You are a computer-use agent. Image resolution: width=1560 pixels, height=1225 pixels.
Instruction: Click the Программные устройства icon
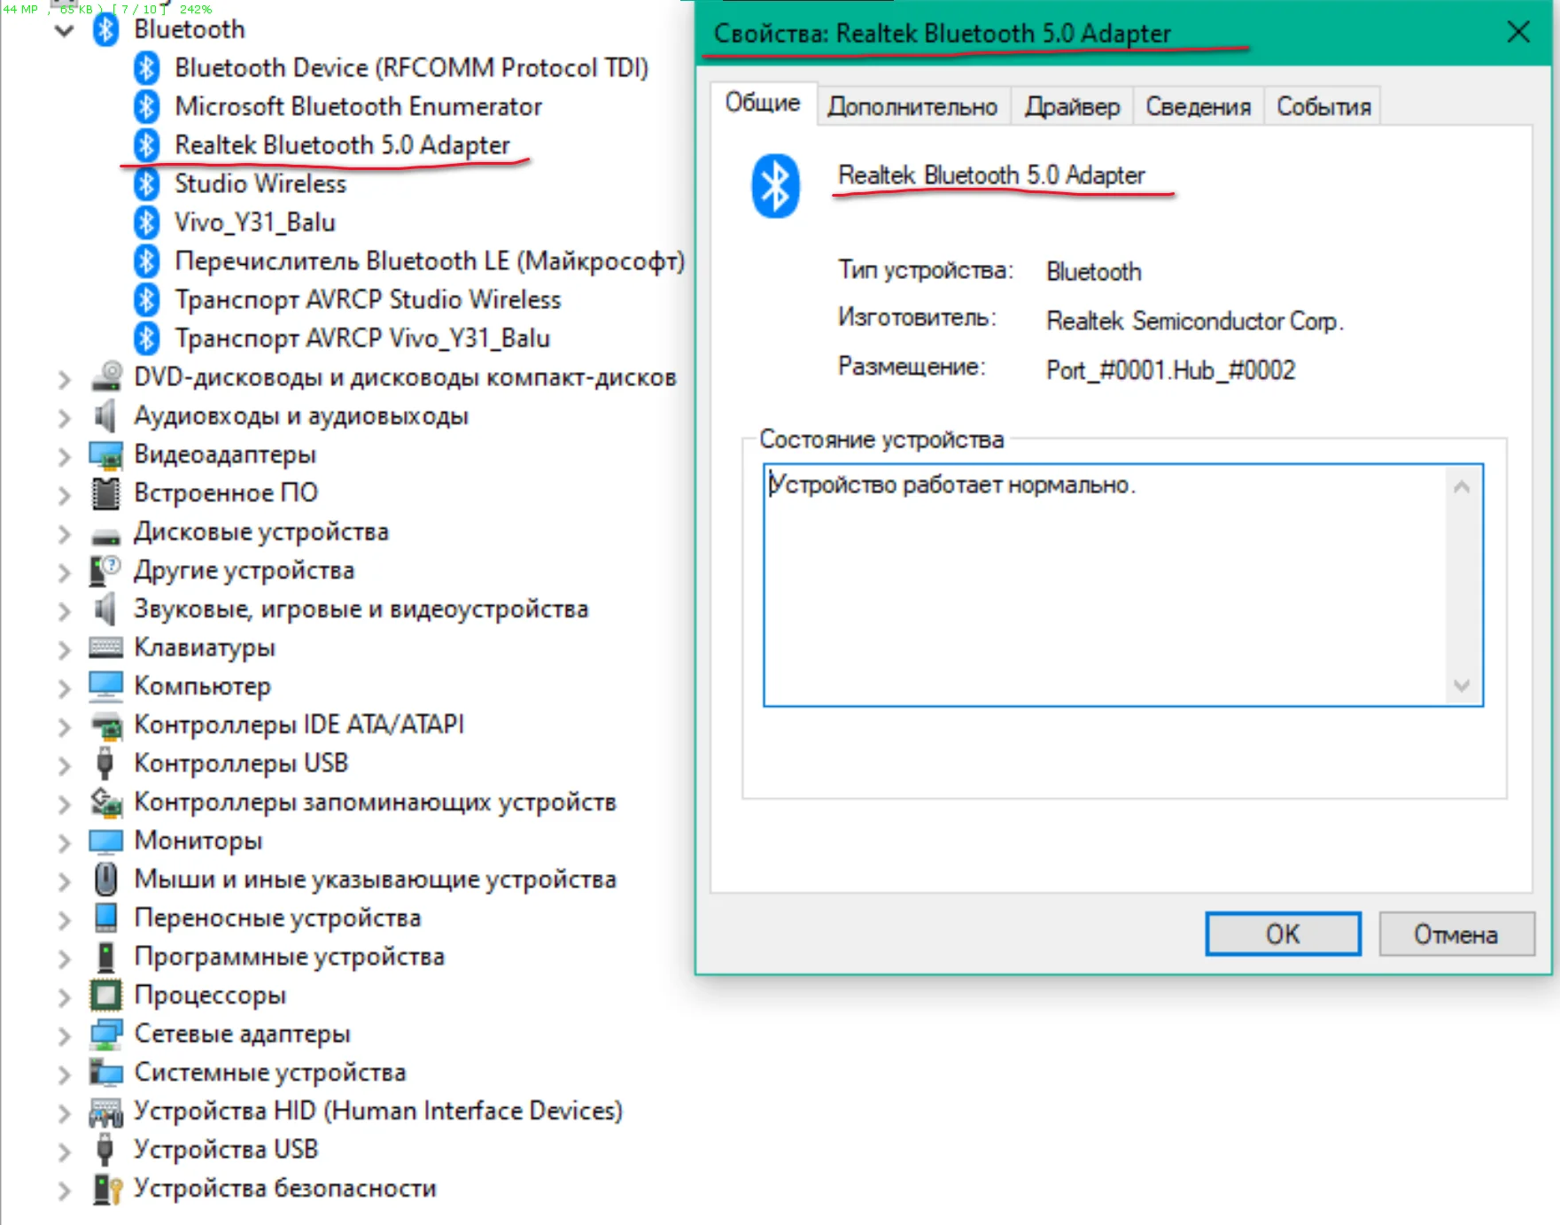tap(106, 957)
